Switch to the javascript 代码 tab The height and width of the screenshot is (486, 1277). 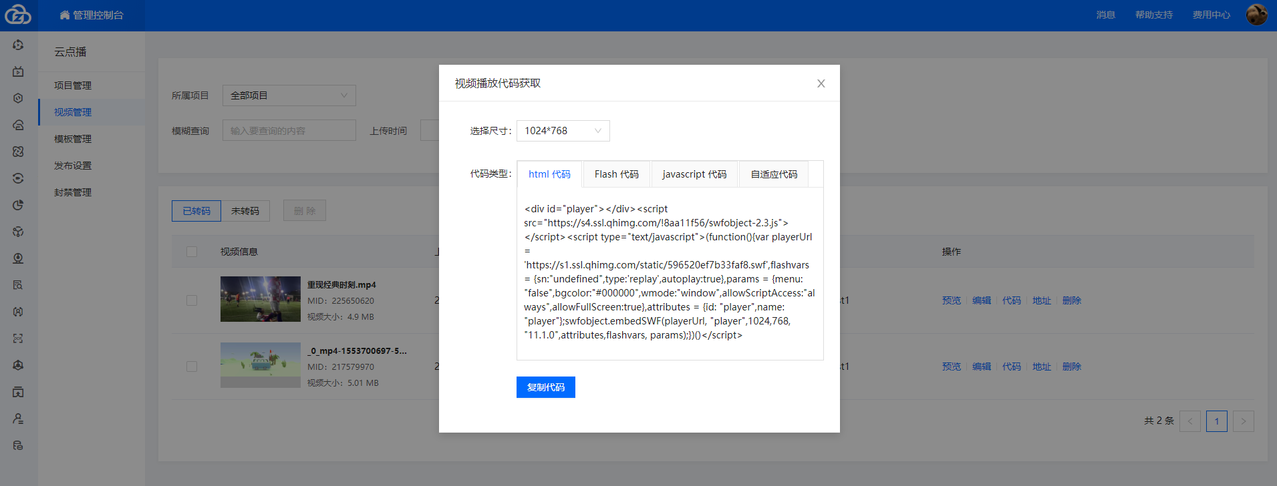[694, 174]
